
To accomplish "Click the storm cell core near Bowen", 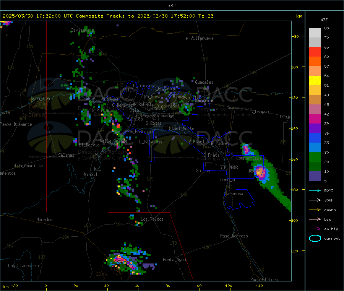I will 260,172.
